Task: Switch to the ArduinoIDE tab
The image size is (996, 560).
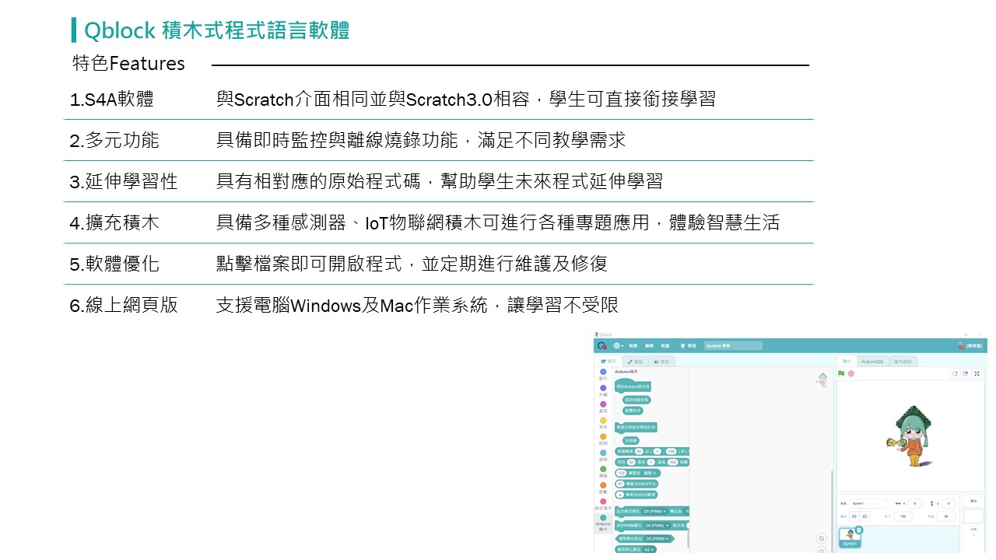Action: click(x=873, y=362)
